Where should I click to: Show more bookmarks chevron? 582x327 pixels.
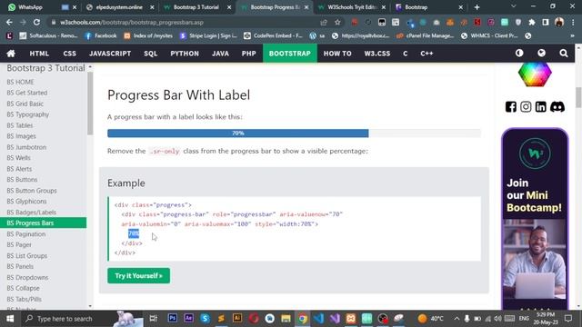tap(572, 35)
